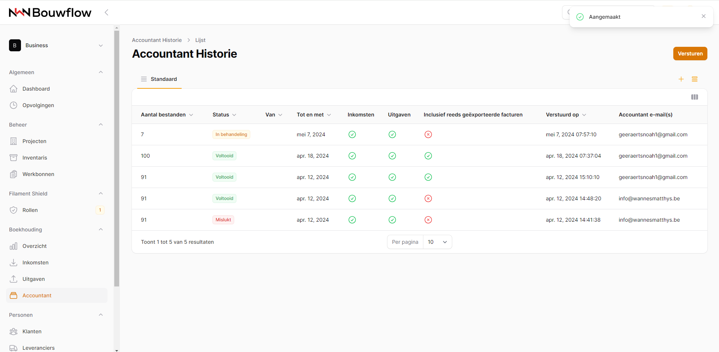Click the Accountant Historie breadcrumb link
This screenshot has height=352, width=719.
coord(157,40)
